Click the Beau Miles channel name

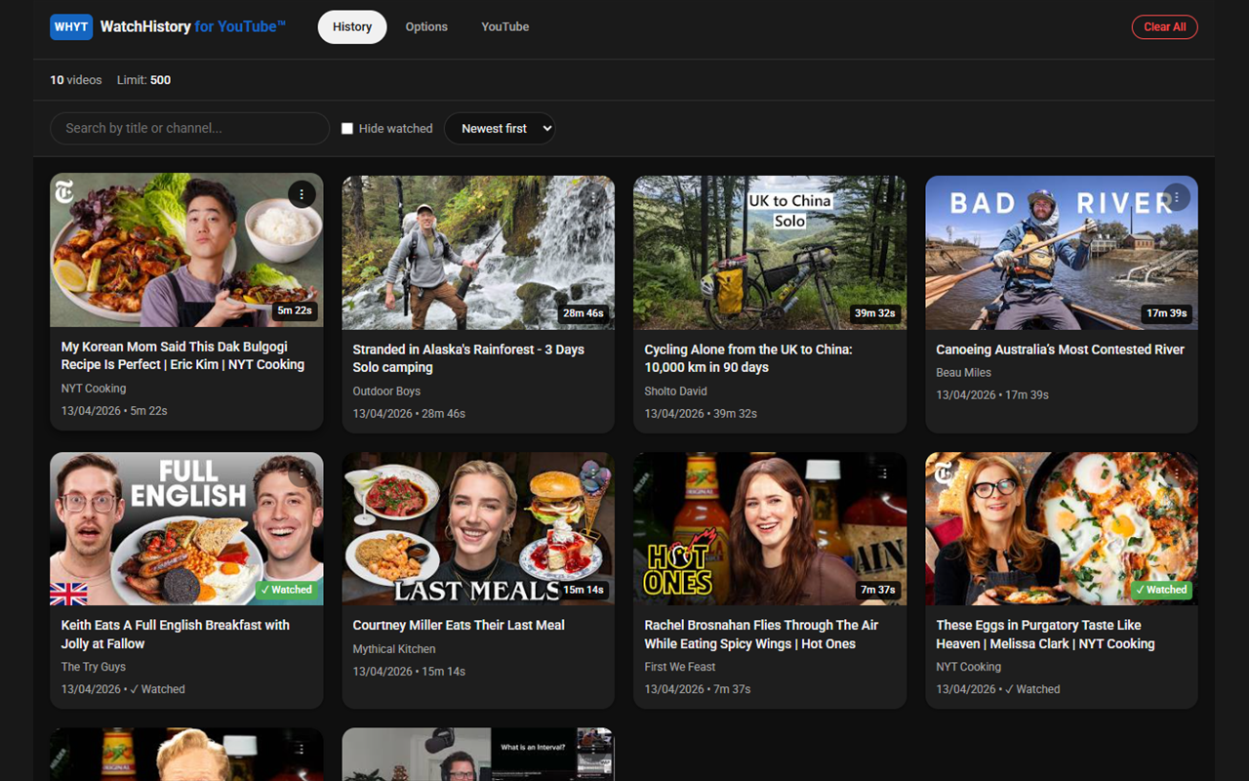coord(963,373)
